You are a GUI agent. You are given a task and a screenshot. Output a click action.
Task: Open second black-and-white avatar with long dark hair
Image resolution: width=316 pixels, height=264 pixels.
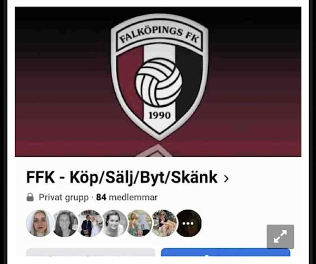pyautogui.click(x=65, y=223)
